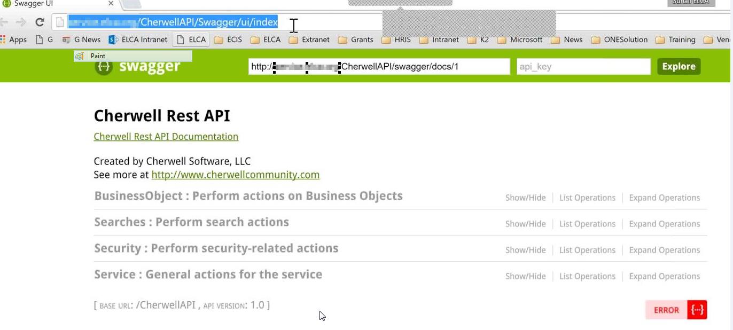Select the Swagger UI browser tab
The height and width of the screenshot is (330, 733).
(x=53, y=4)
